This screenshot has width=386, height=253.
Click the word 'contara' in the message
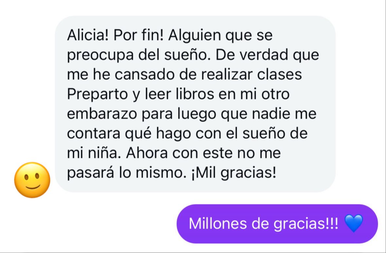[94, 134]
